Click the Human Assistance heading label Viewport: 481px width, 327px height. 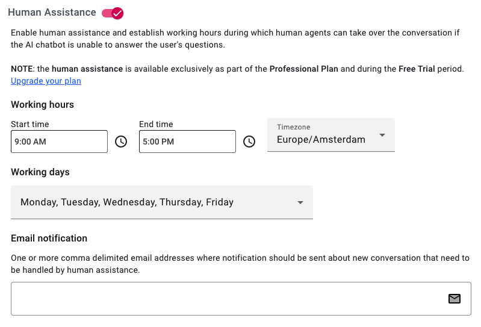(52, 12)
